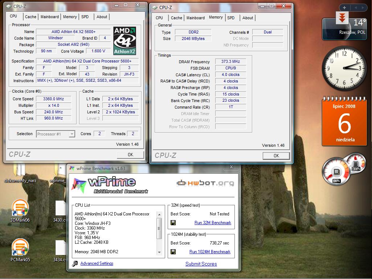Open Memory tab in left CPU-Z window
The height and width of the screenshot is (279, 372).
tap(70, 17)
